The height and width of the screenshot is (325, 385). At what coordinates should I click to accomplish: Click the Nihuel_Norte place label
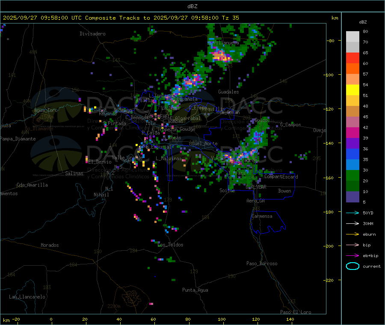[203, 143]
